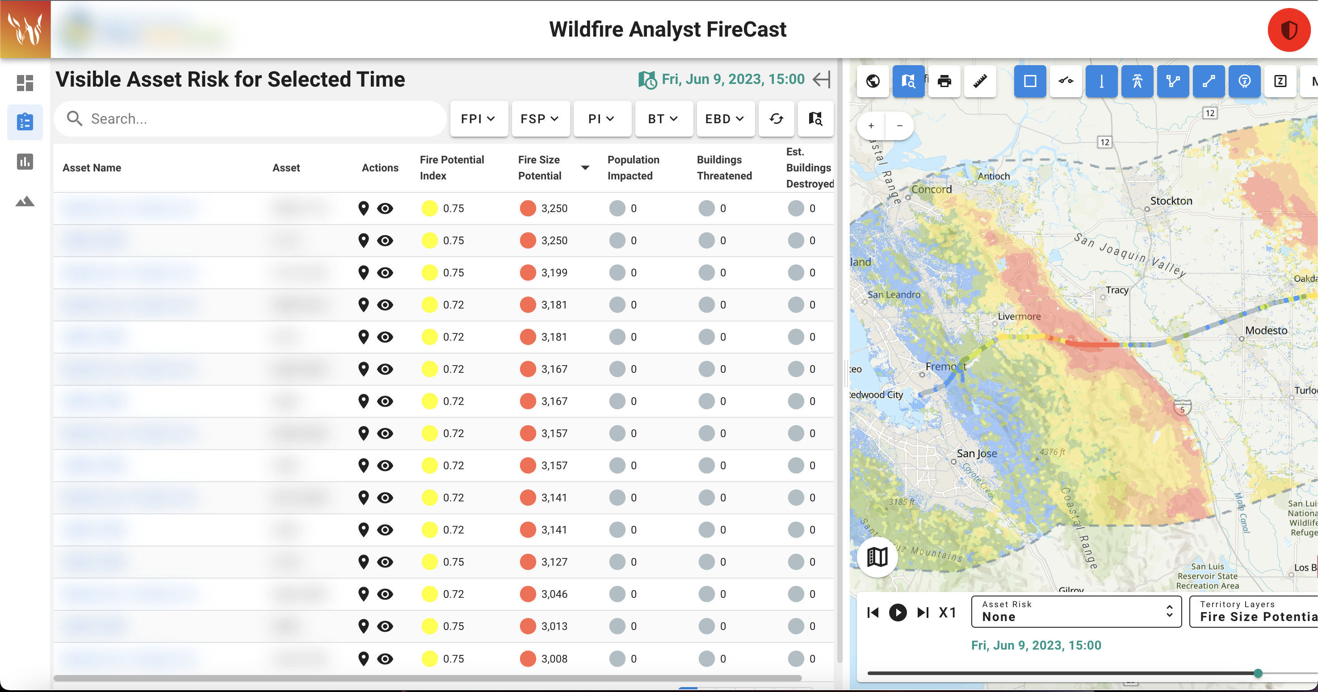Click the red shield icon top right
Screen dimensions: 1318x692
[1289, 30]
